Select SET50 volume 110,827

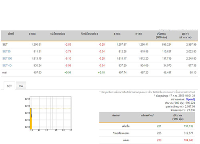(x=167, y=52)
